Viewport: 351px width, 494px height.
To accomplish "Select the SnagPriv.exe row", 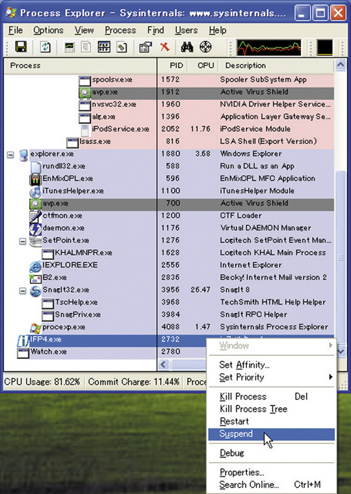I will click(x=169, y=315).
